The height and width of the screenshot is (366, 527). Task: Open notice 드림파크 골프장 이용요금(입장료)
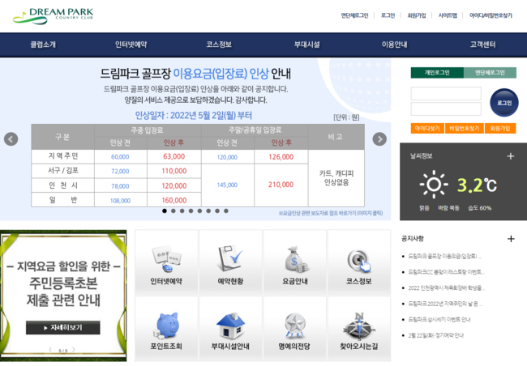coord(444,256)
